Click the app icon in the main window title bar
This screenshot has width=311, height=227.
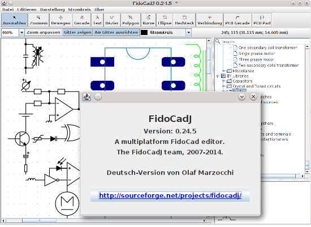click(x=4, y=3)
